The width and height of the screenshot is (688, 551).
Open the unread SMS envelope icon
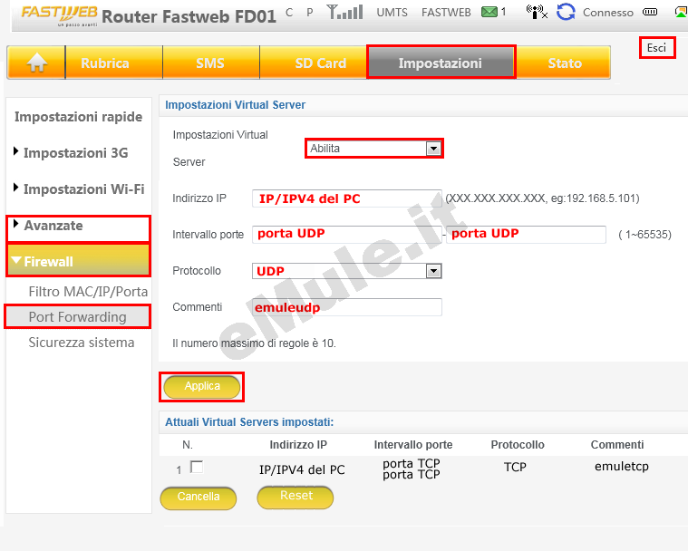489,12
